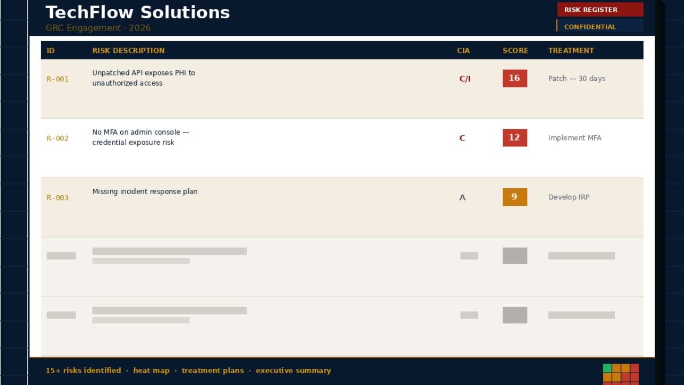Viewport: 684px width, 385px height.
Task: Click the 'Patch — 30 days' treatment
Action: (577, 79)
